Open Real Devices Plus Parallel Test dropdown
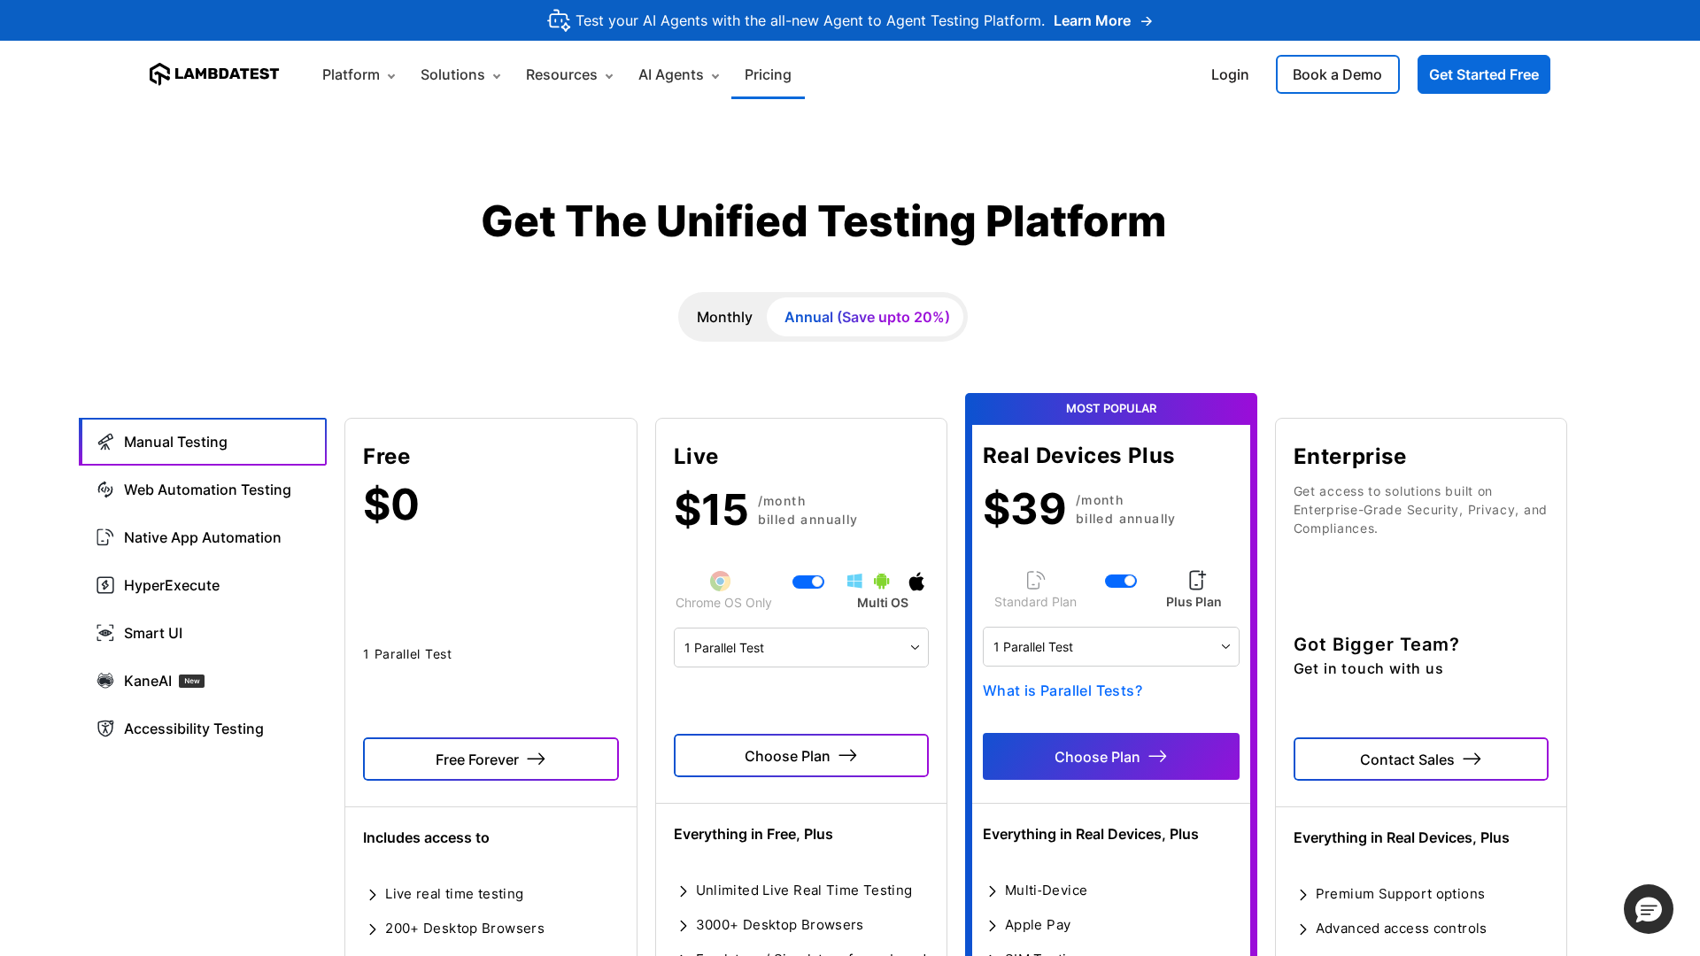The width and height of the screenshot is (1700, 956). click(1110, 647)
